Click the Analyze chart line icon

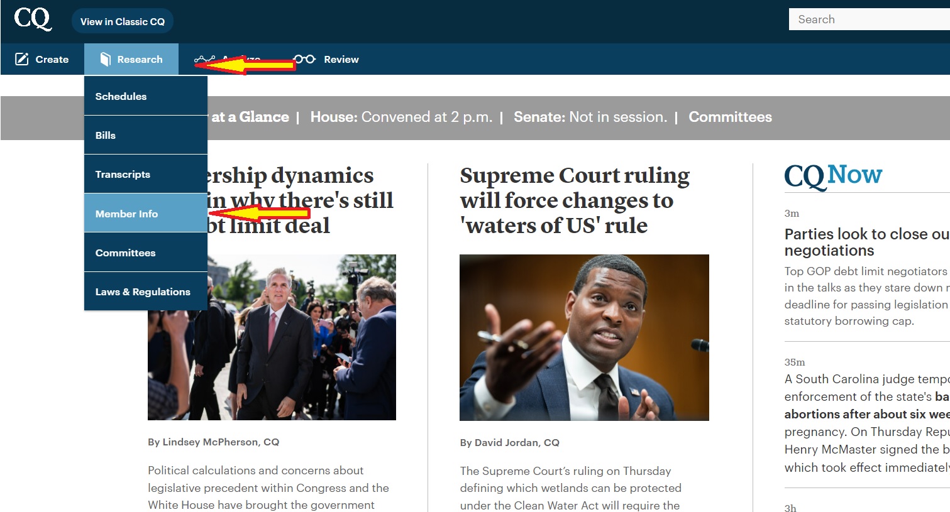coord(204,60)
